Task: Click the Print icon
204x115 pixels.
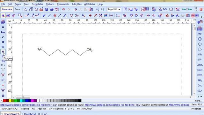Action: (52, 9)
